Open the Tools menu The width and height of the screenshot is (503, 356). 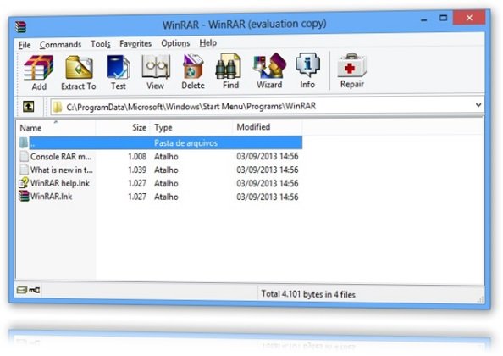[x=101, y=44]
